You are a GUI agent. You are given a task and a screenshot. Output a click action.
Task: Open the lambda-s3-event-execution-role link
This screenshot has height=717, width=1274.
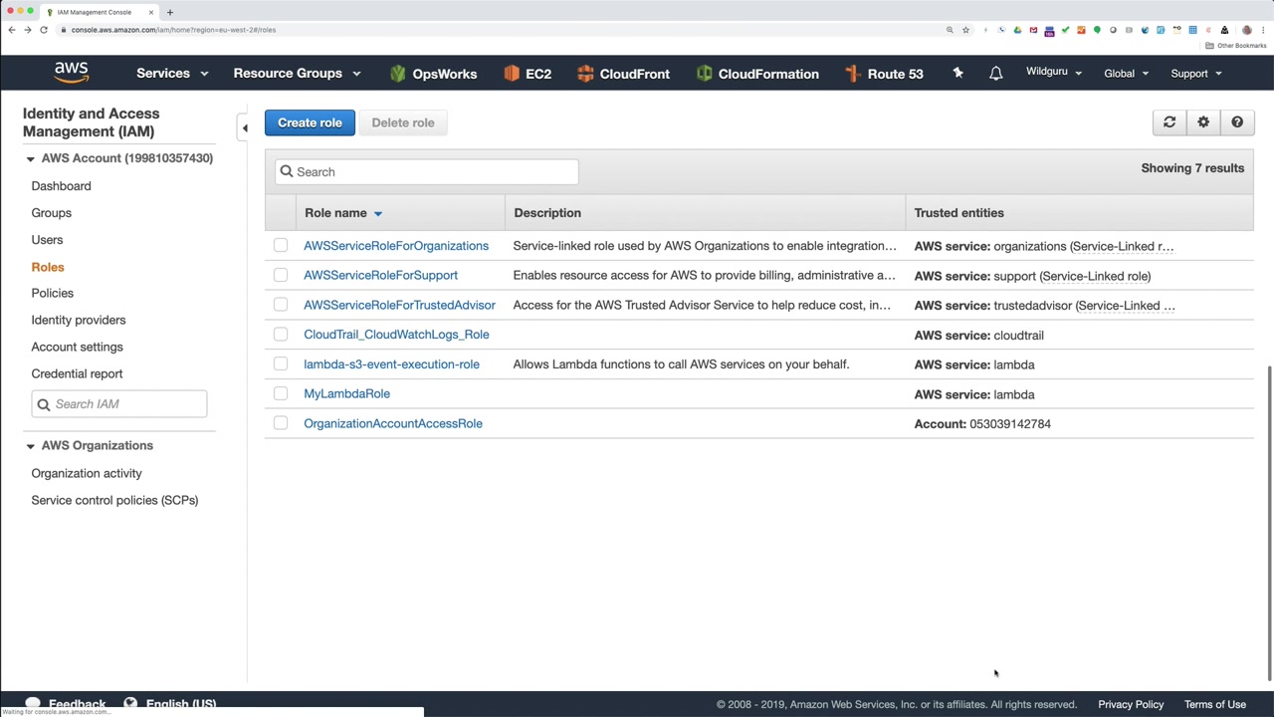click(x=391, y=364)
